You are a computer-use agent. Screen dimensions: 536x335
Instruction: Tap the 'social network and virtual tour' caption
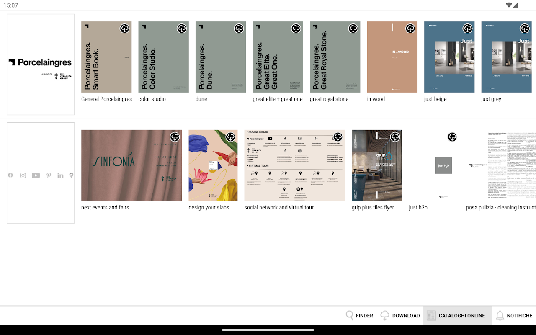279,208
